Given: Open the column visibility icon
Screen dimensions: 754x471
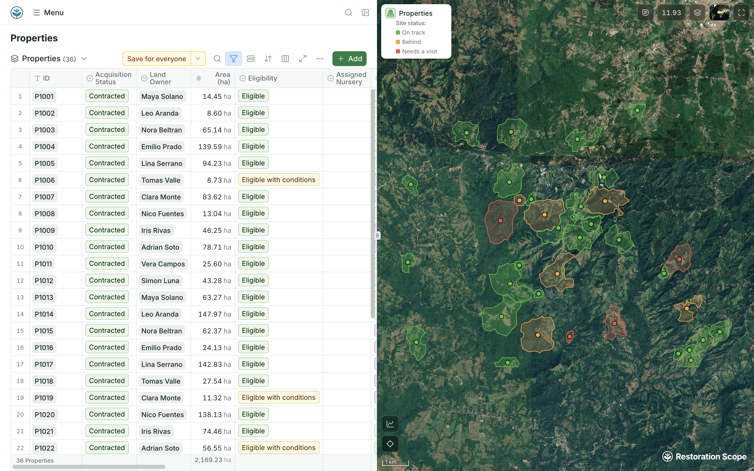Looking at the screenshot, I should (x=285, y=59).
